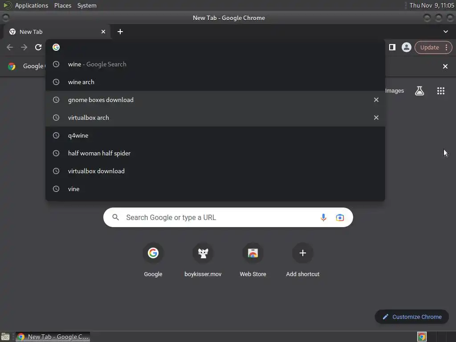456x342 pixels.
Task: Click the browser forward arrow
Action: tap(24, 47)
